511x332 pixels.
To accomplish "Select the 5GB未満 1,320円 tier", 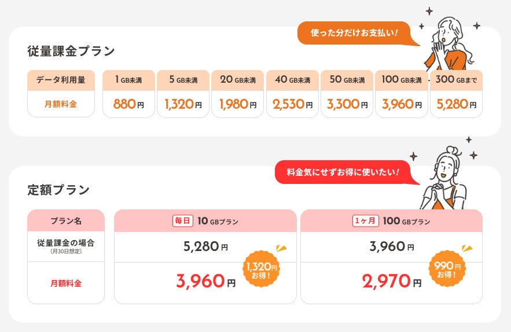I will point(182,93).
